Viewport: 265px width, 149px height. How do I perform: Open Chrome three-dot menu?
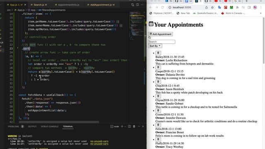pyautogui.click(x=261, y=7)
